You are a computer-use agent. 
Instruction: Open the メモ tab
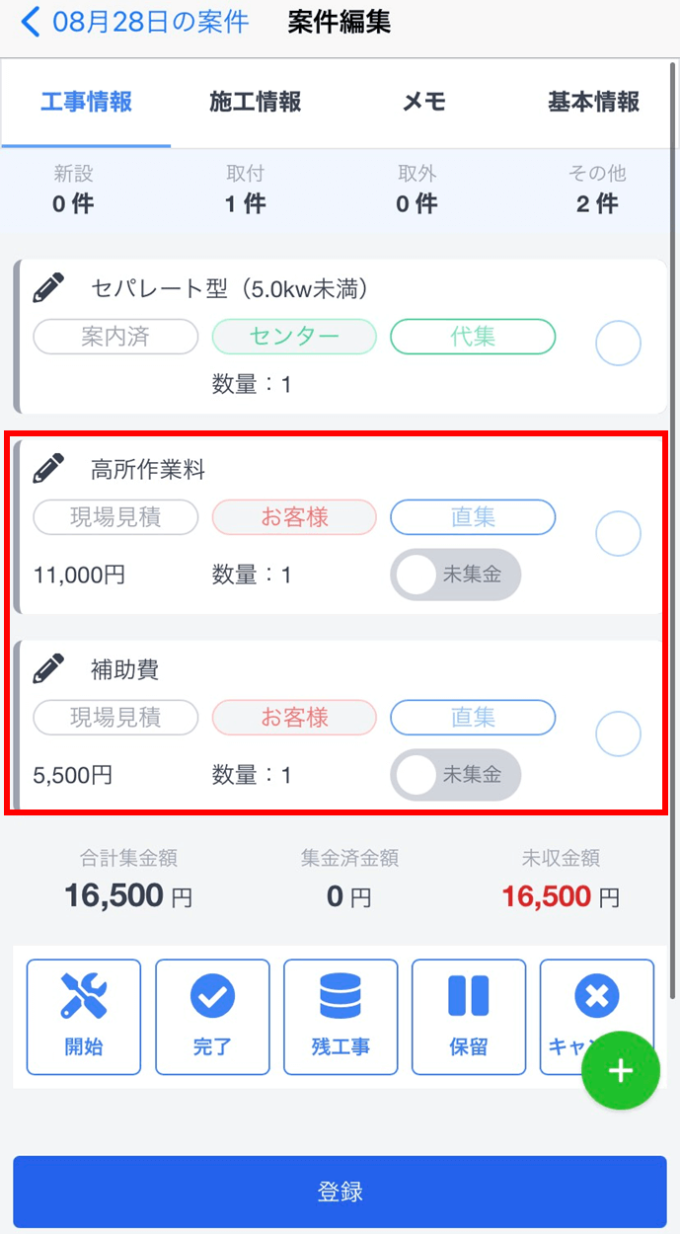click(424, 102)
